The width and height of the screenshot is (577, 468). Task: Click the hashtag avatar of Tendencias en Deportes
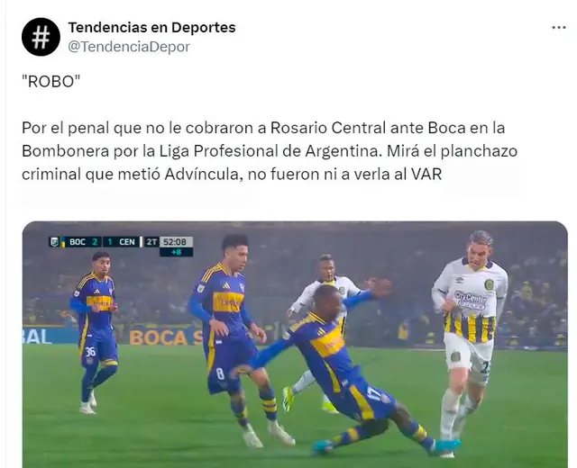coord(41,37)
